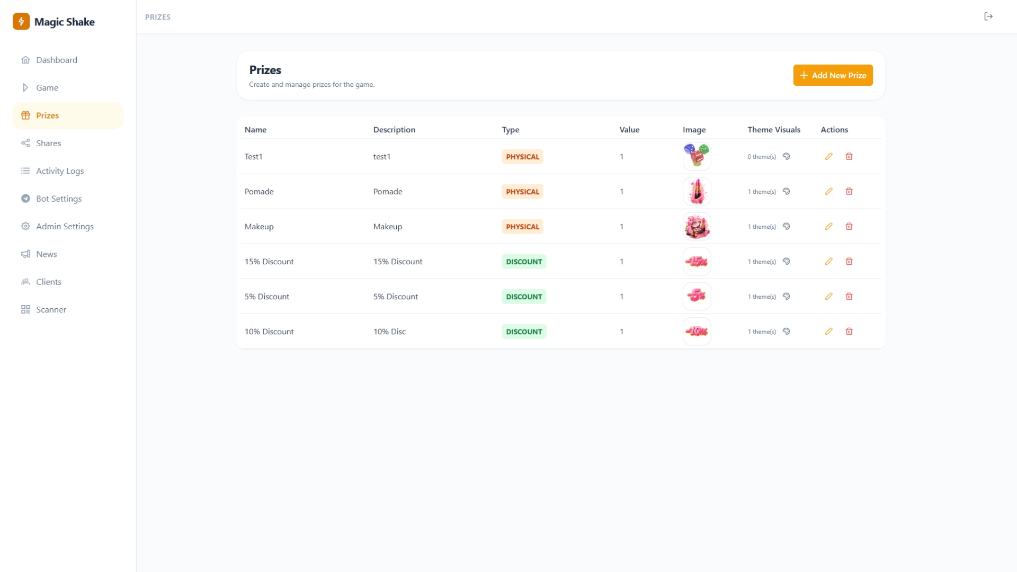Click the Magic Shake brand name
The width and height of the screenshot is (1017, 572).
65,22
